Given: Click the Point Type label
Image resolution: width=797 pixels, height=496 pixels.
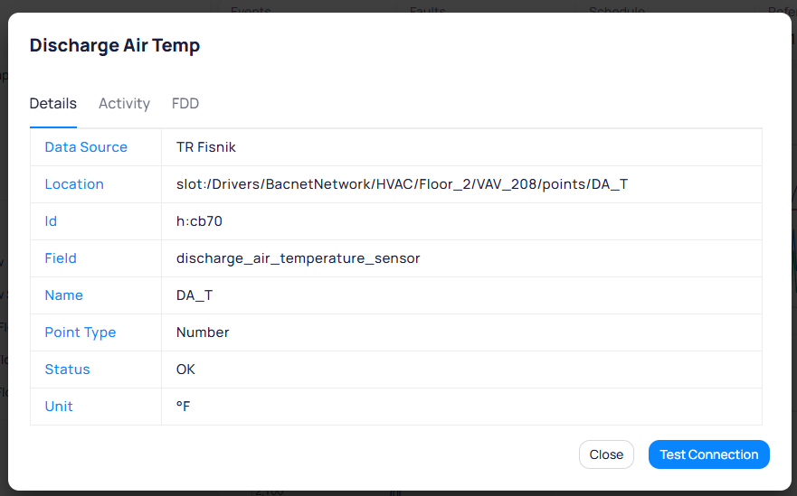Looking at the screenshot, I should click(x=81, y=332).
